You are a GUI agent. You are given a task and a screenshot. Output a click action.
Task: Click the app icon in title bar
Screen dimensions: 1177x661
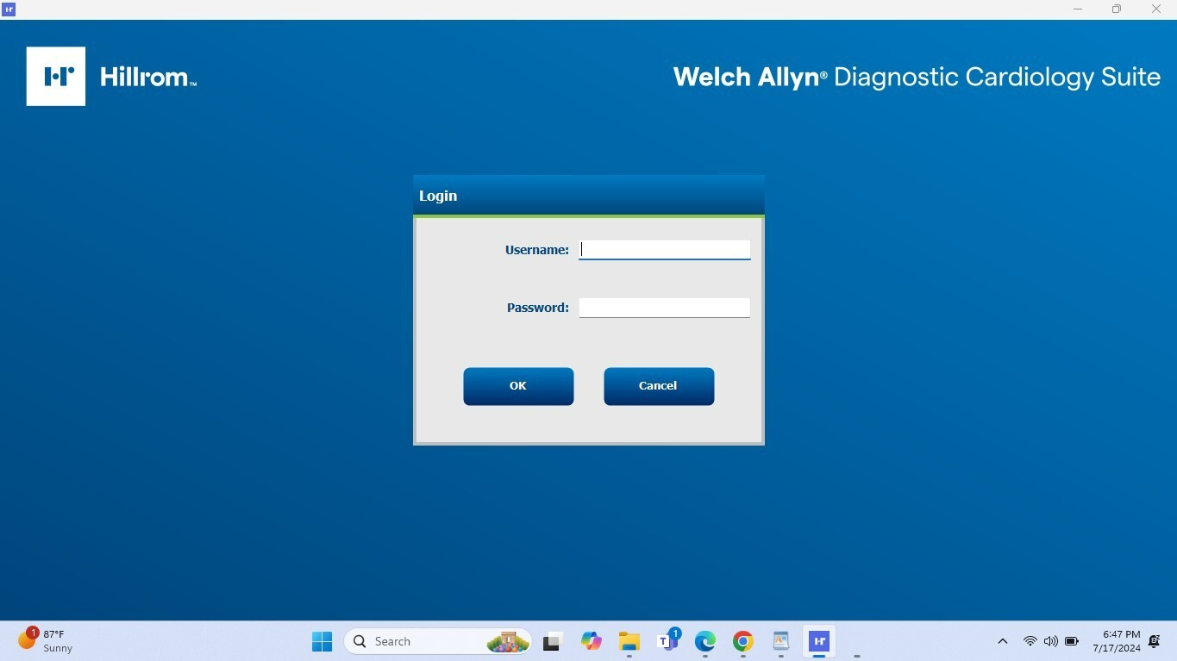[9, 9]
